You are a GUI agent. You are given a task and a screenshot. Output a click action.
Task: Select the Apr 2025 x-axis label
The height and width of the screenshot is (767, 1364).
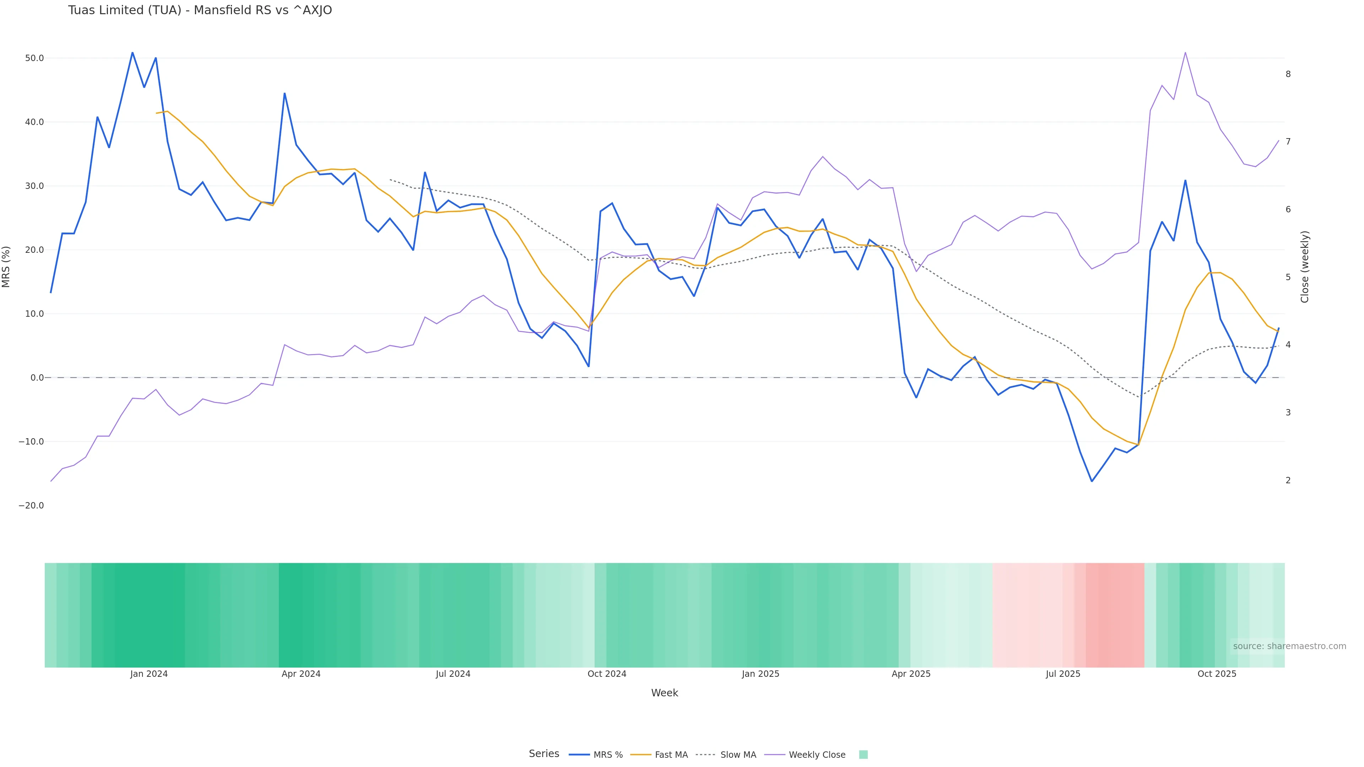pyautogui.click(x=911, y=674)
